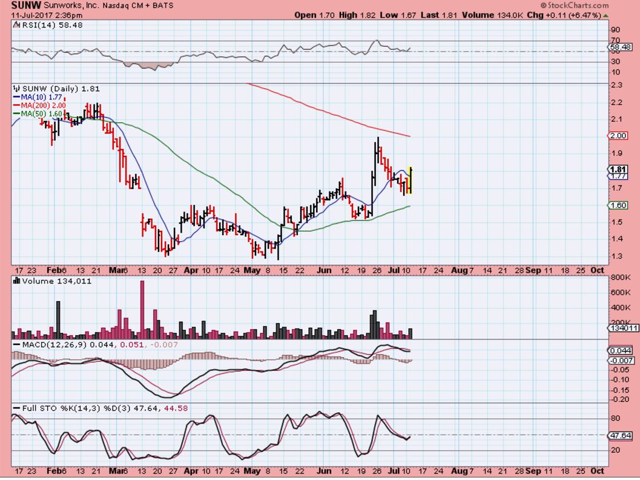Image resolution: width=640 pixels, height=480 pixels.
Task: Click the volume bars icon beside Volume 134,011
Action: (17, 281)
